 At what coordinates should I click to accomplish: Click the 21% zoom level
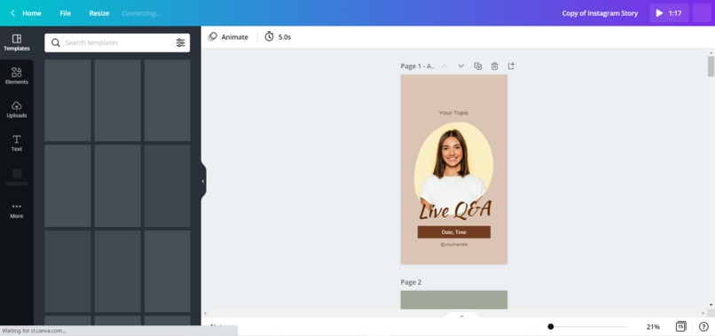(653, 326)
